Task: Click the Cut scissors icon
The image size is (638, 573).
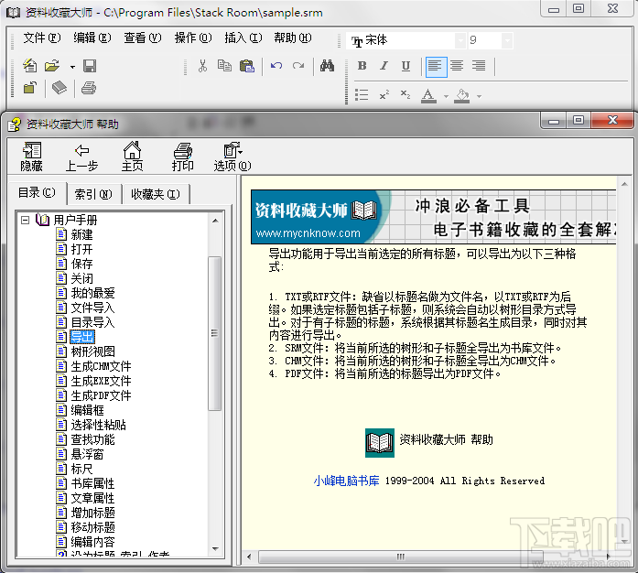Action: coord(202,66)
